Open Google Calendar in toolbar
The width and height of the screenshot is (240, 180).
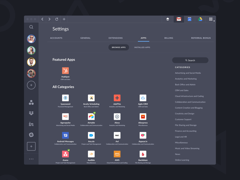tap(190, 19)
